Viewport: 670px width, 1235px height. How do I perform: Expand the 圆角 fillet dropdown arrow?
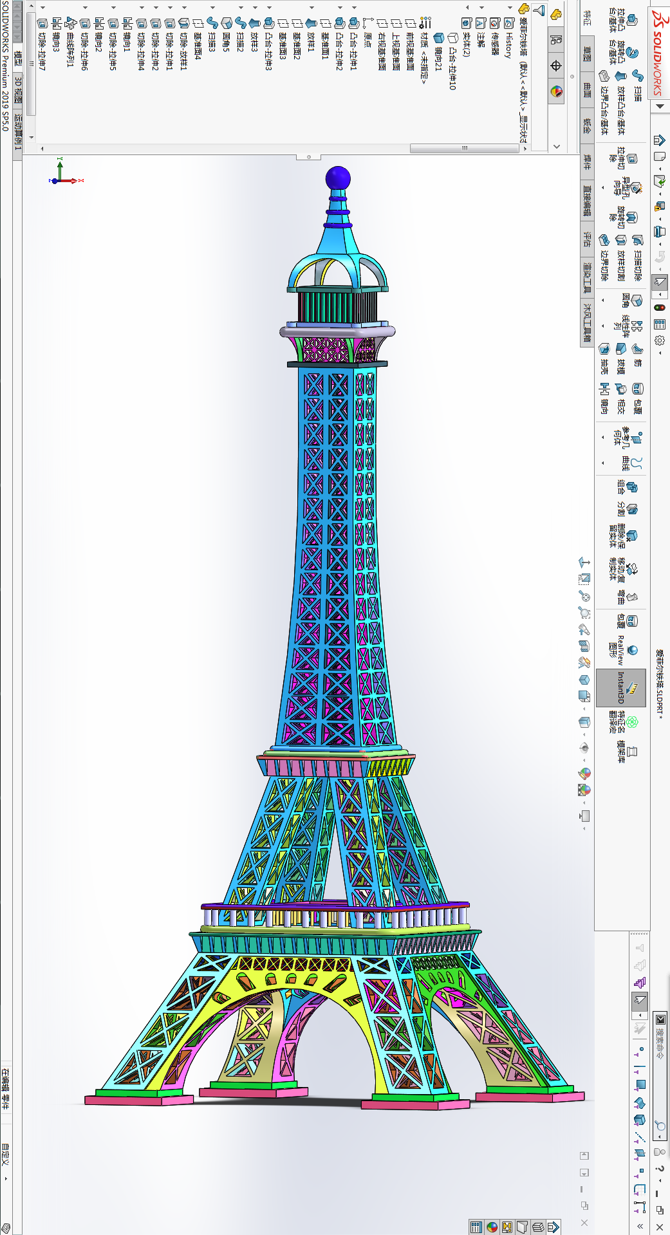pyautogui.click(x=603, y=300)
